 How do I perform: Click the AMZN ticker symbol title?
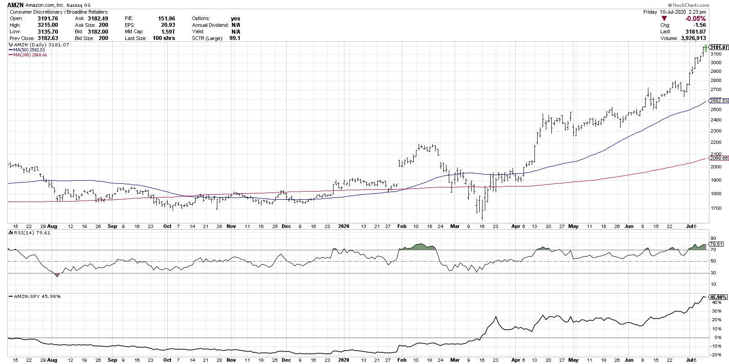coord(16,5)
